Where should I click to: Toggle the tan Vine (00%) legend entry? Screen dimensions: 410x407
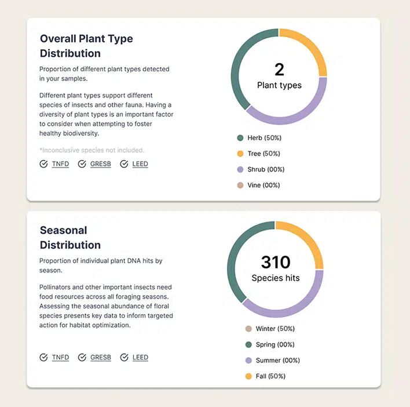click(x=258, y=186)
